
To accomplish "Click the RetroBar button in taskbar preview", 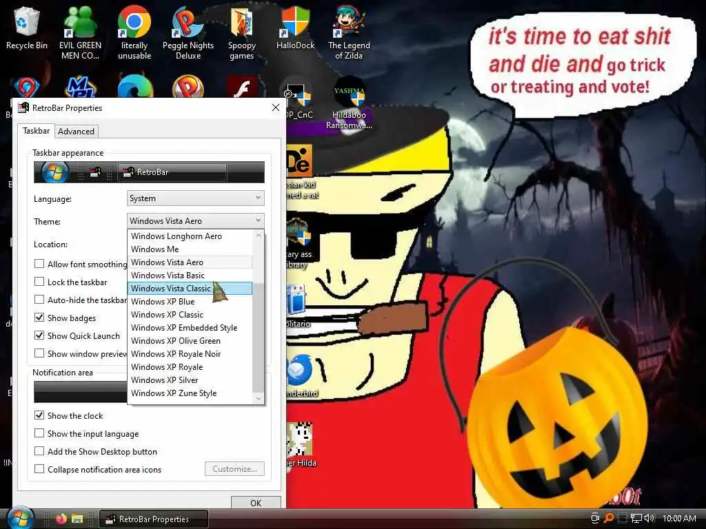I will point(172,172).
